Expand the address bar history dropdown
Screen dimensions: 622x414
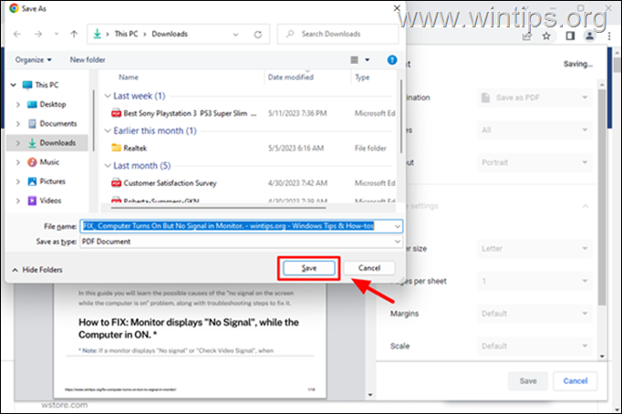235,35
